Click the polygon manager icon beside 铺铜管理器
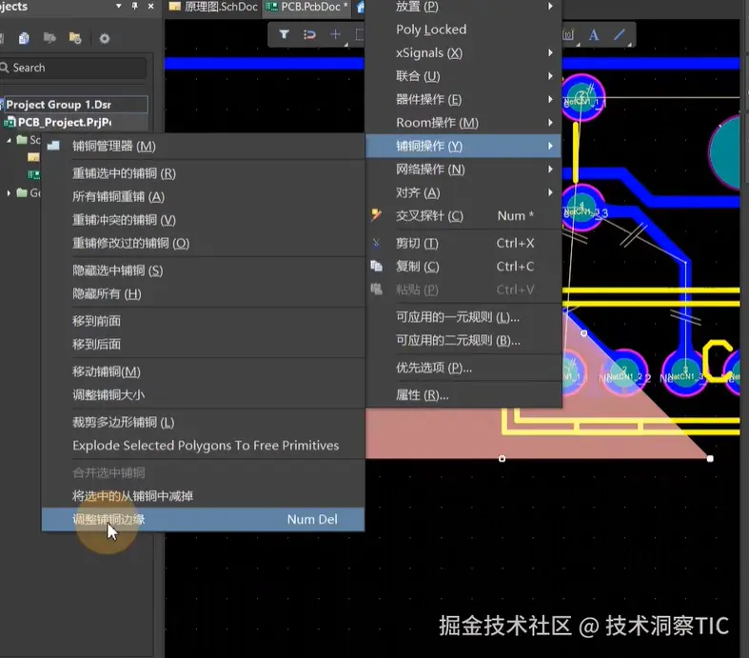749x658 pixels. 53,146
